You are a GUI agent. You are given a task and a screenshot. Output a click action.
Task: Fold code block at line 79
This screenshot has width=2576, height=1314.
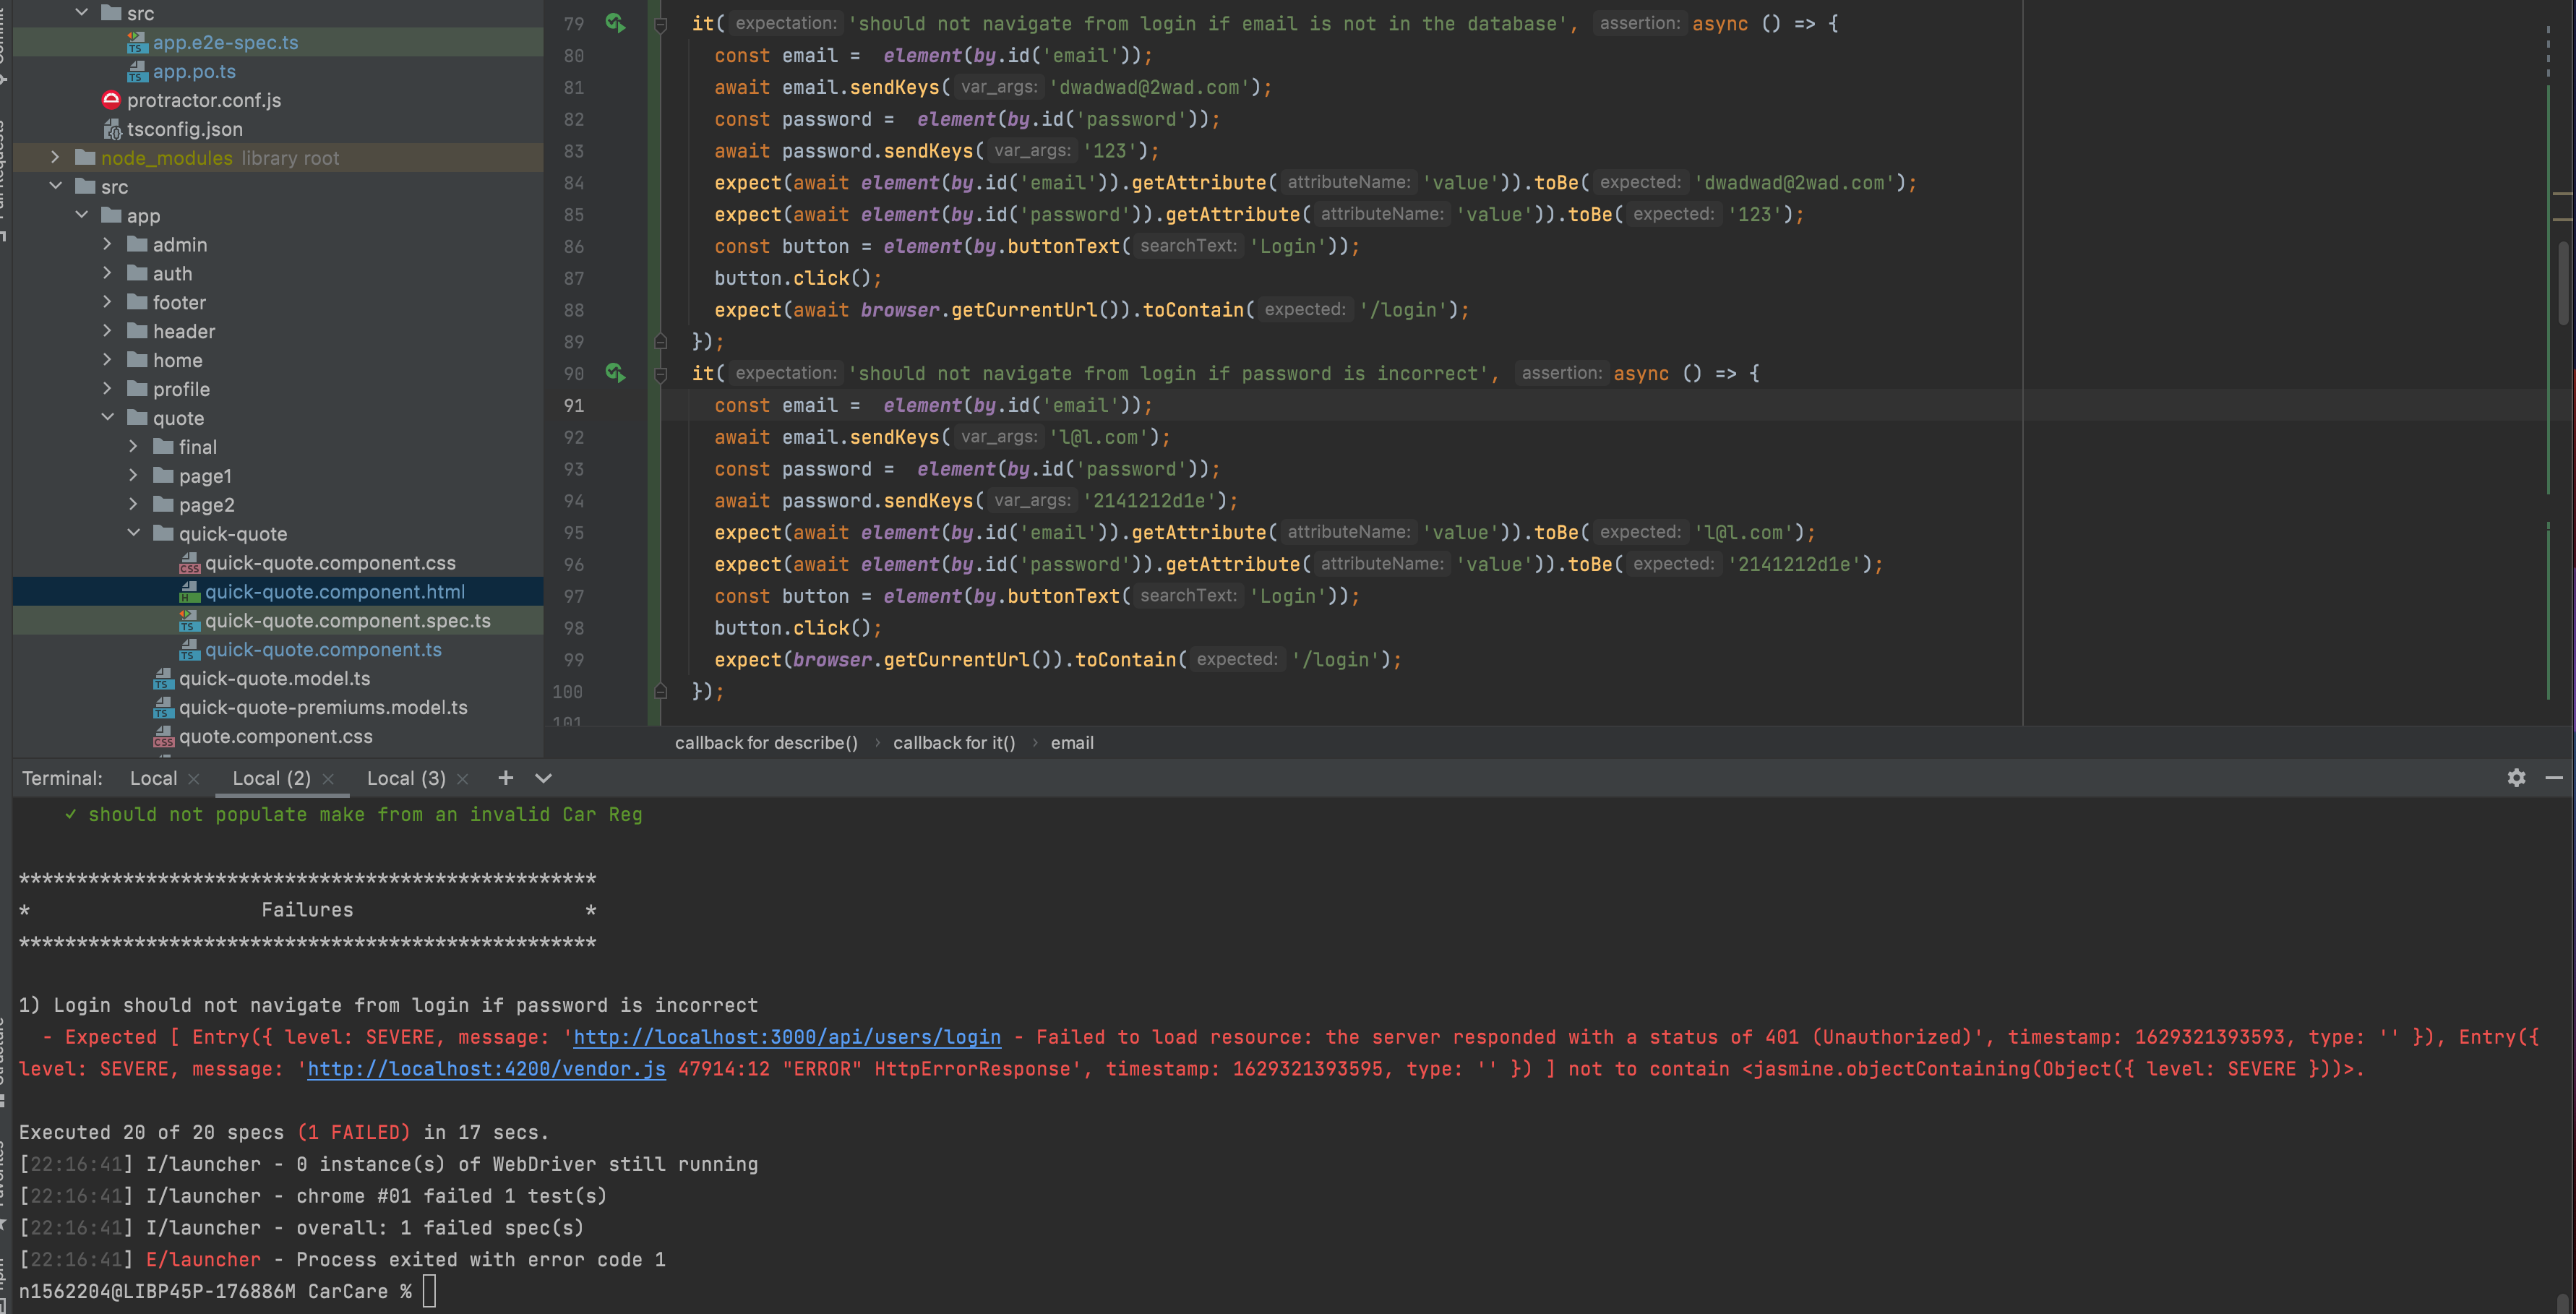coord(660,24)
